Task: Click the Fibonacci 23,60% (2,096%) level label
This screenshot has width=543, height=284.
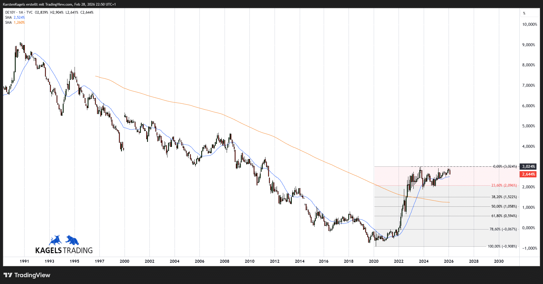Action: tap(504, 185)
